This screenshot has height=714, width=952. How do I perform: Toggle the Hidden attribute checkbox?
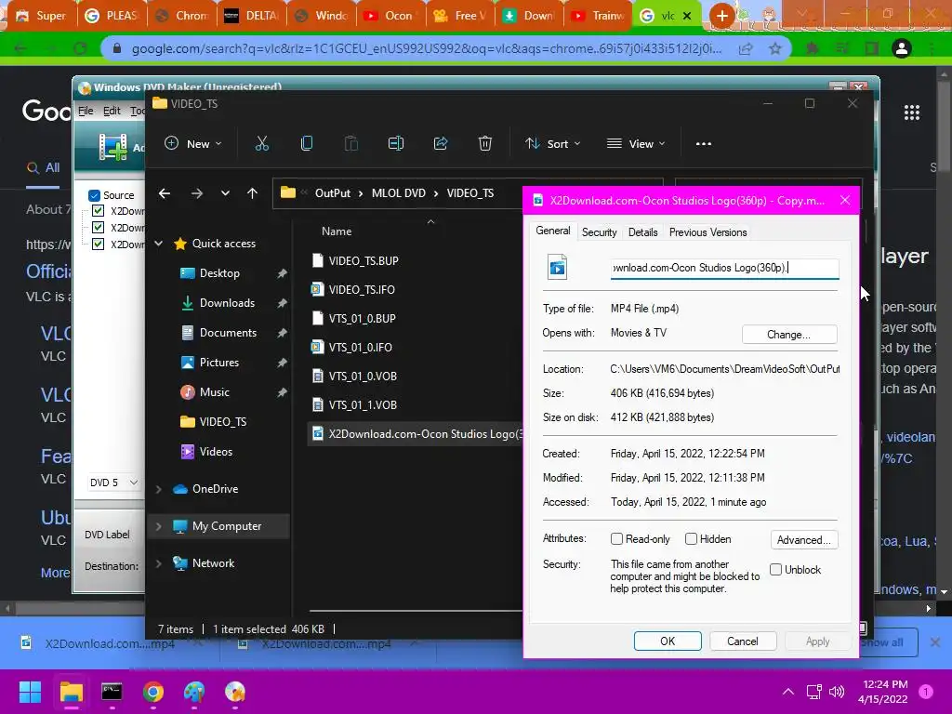691,539
